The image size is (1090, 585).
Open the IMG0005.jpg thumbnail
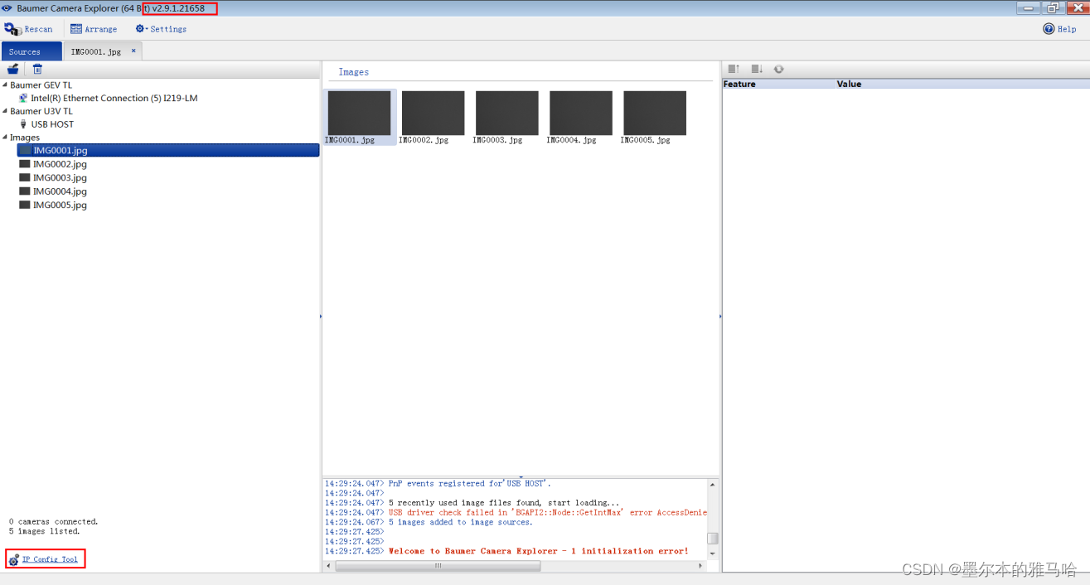point(654,114)
